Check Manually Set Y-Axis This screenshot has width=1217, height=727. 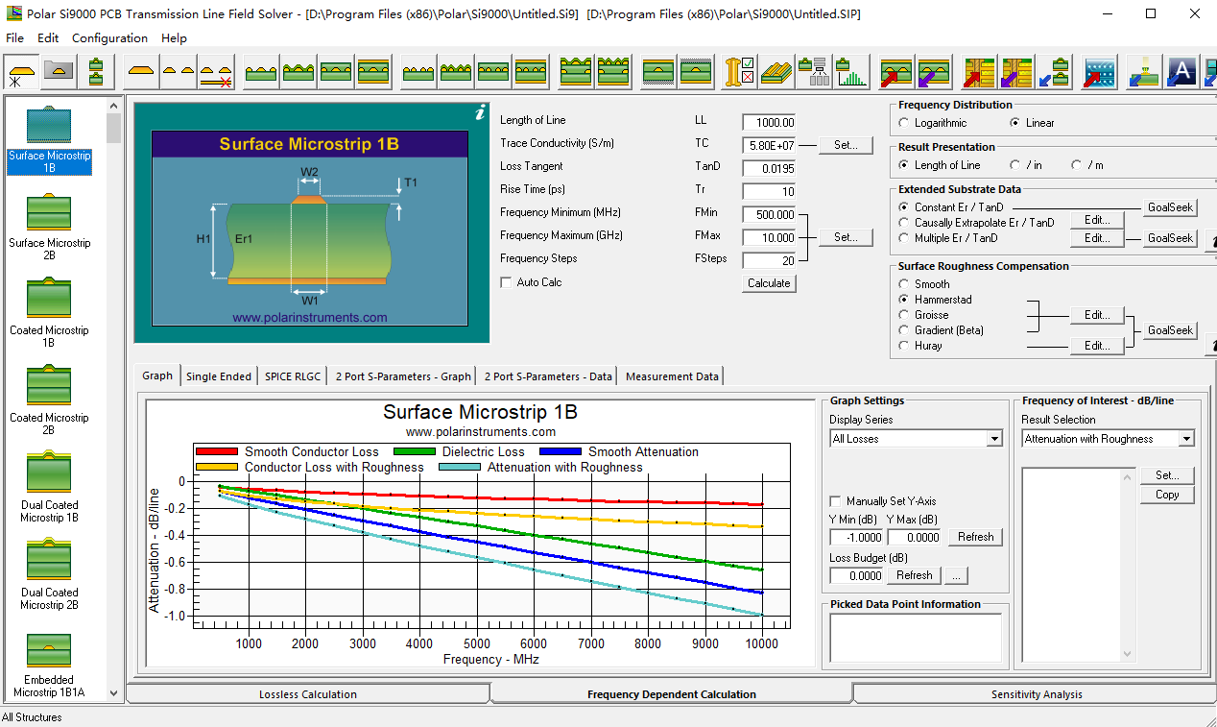click(x=835, y=501)
